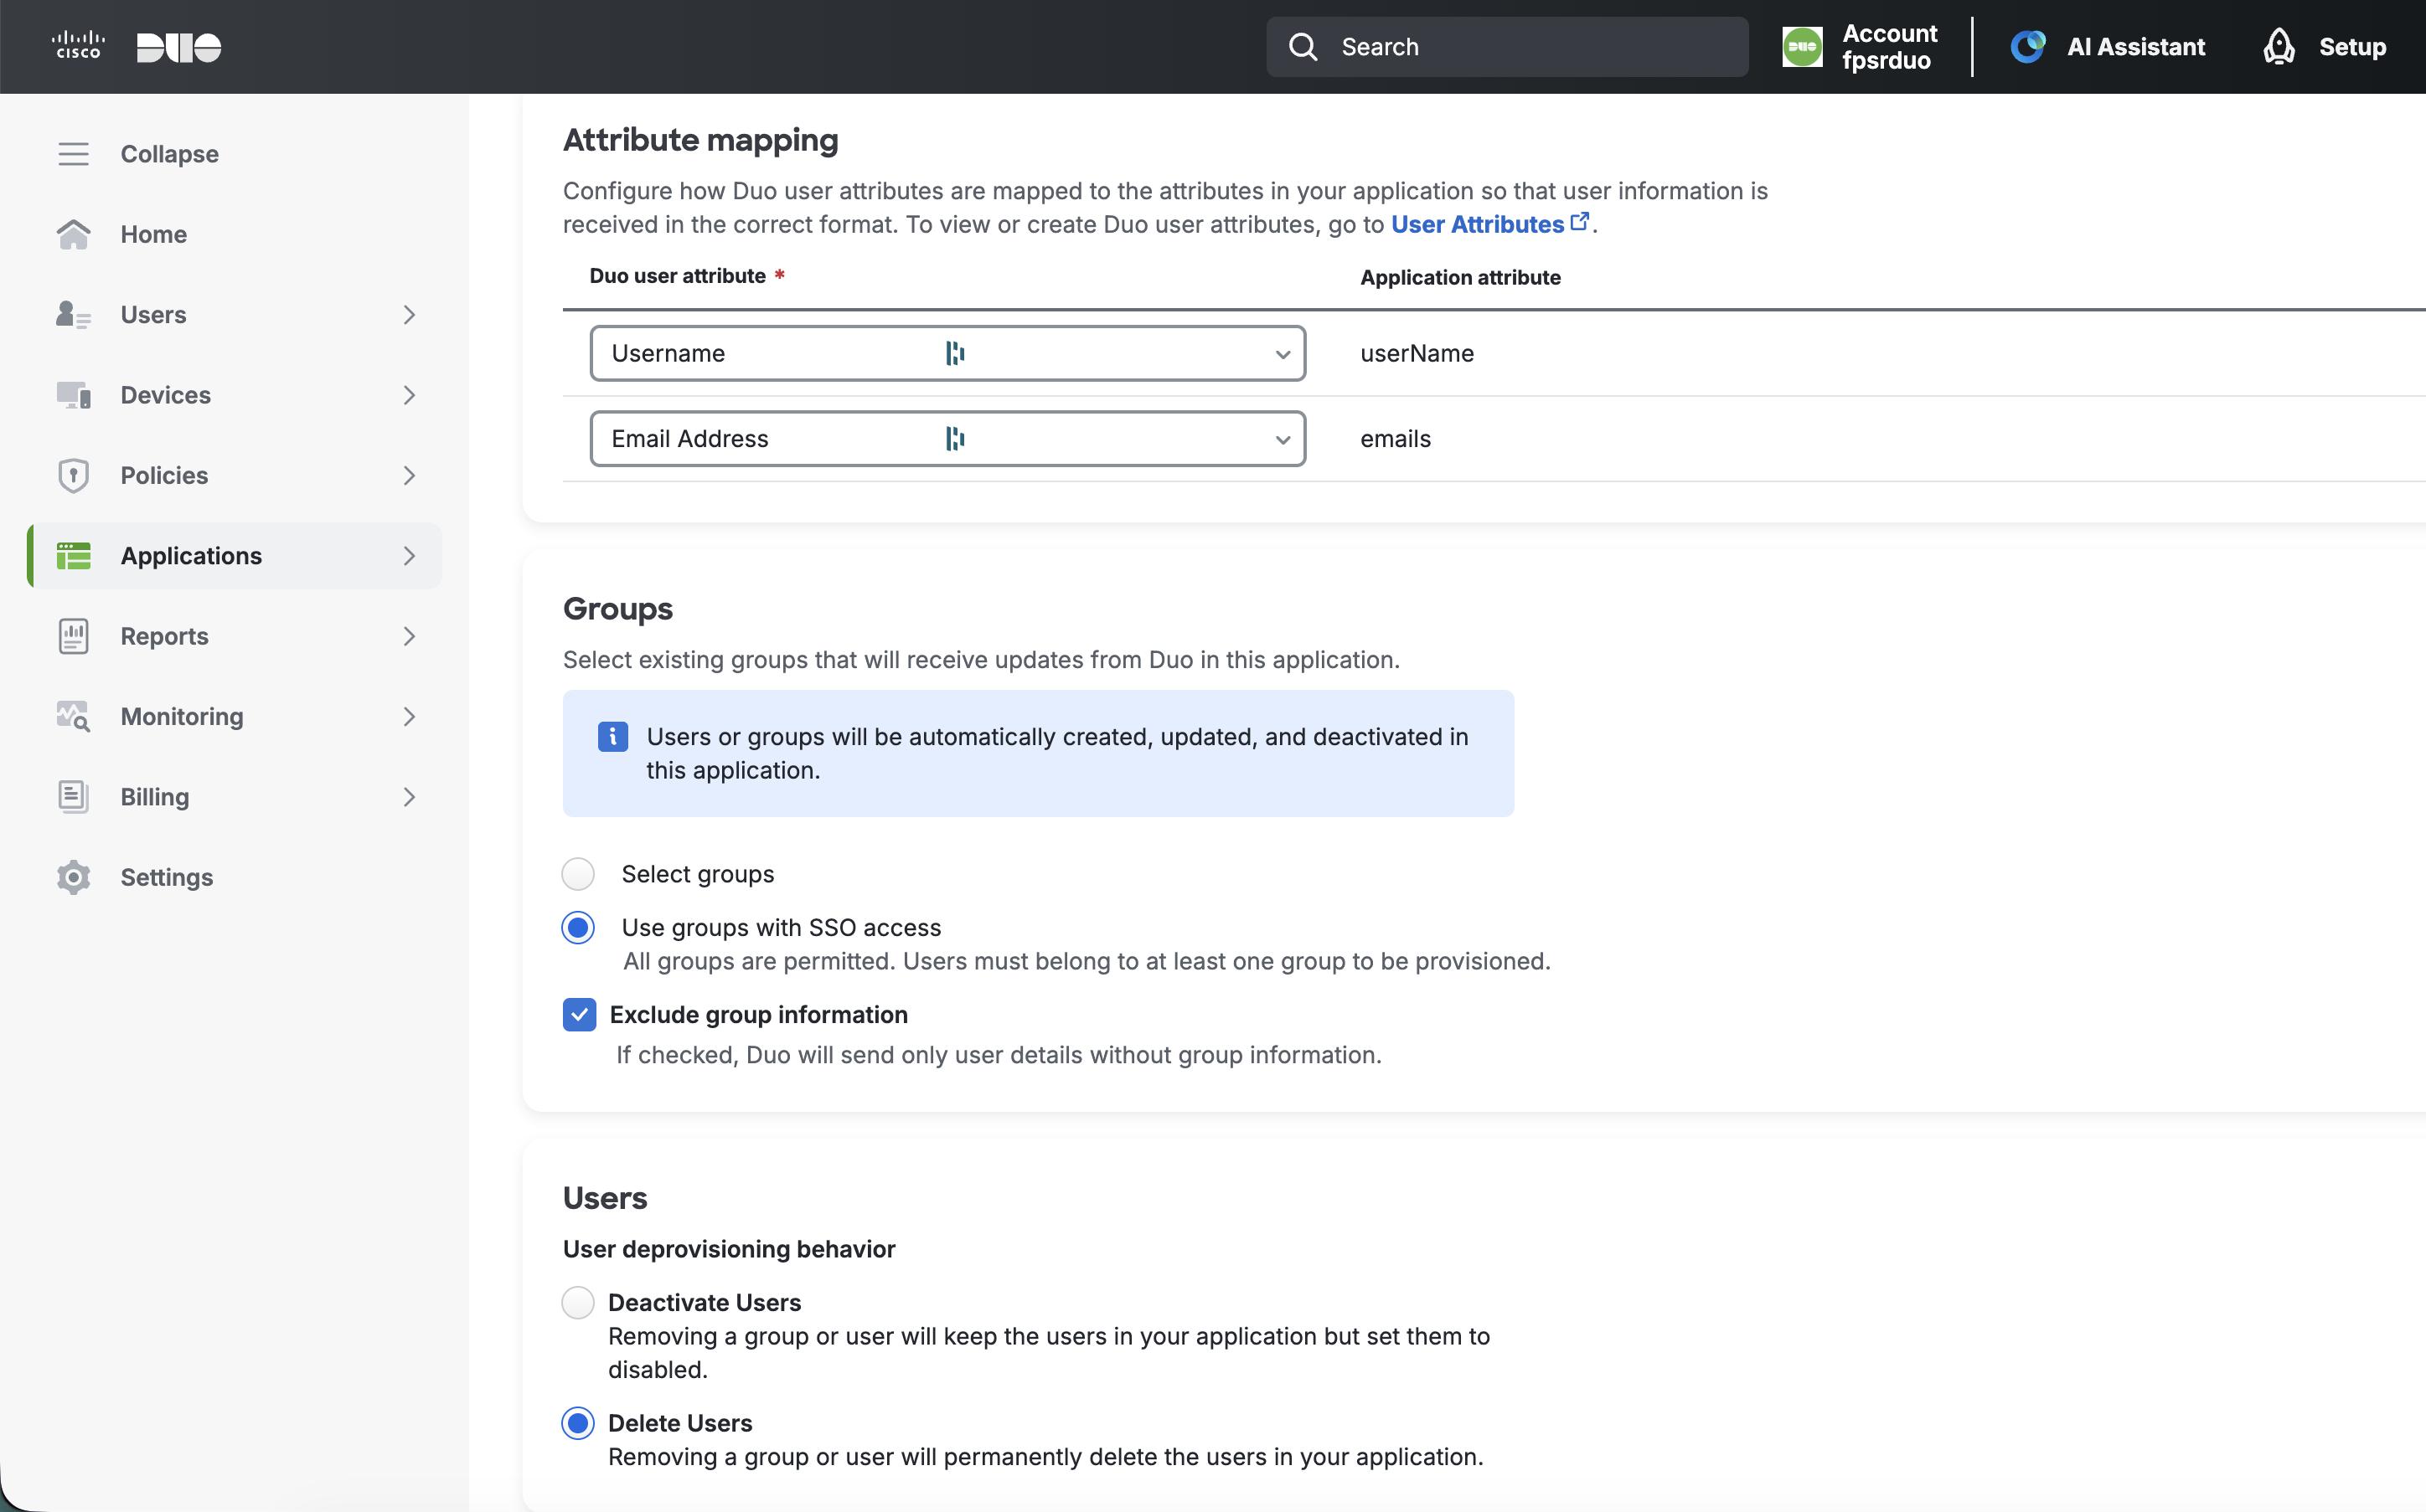This screenshot has height=1512, width=2426.
Task: Follow the User Attributes link
Action: pyautogui.click(x=1477, y=224)
